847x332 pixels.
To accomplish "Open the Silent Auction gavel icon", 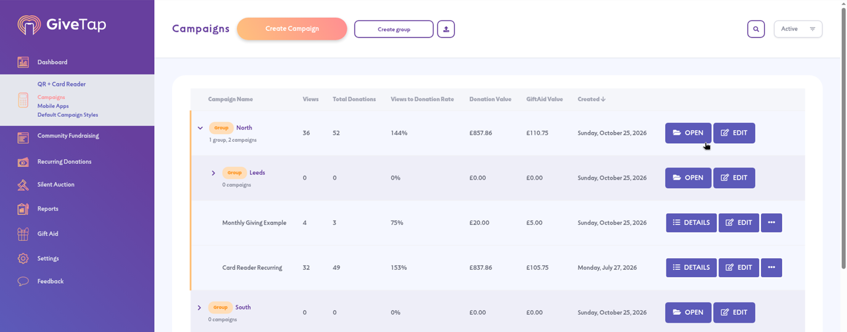I will tap(23, 185).
